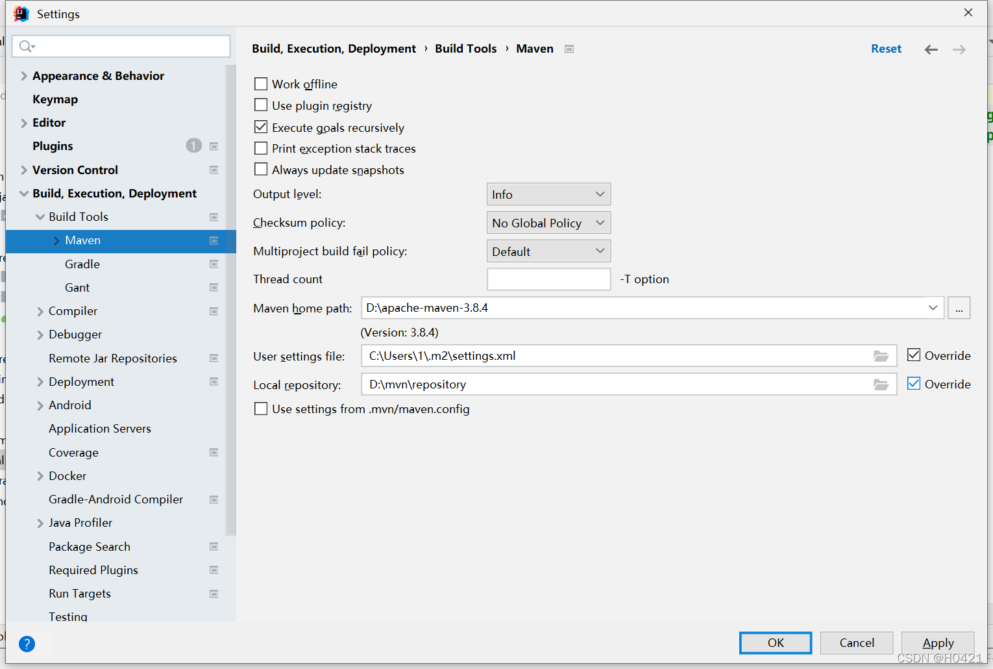Enable Use plugin registry checkbox

pyautogui.click(x=261, y=105)
